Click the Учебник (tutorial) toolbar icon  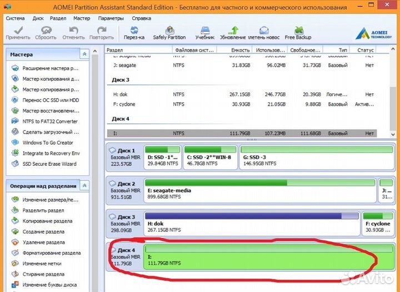pyautogui.click(x=205, y=30)
